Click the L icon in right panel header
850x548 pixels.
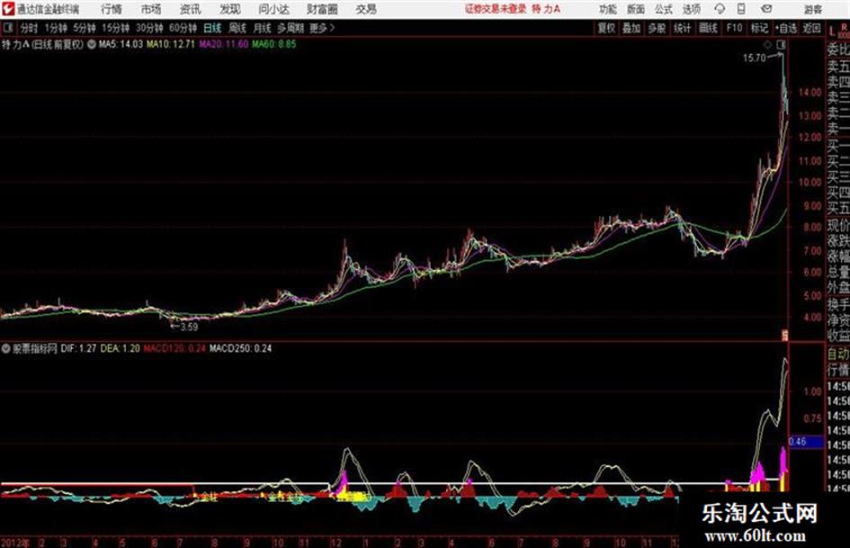pyautogui.click(x=832, y=31)
